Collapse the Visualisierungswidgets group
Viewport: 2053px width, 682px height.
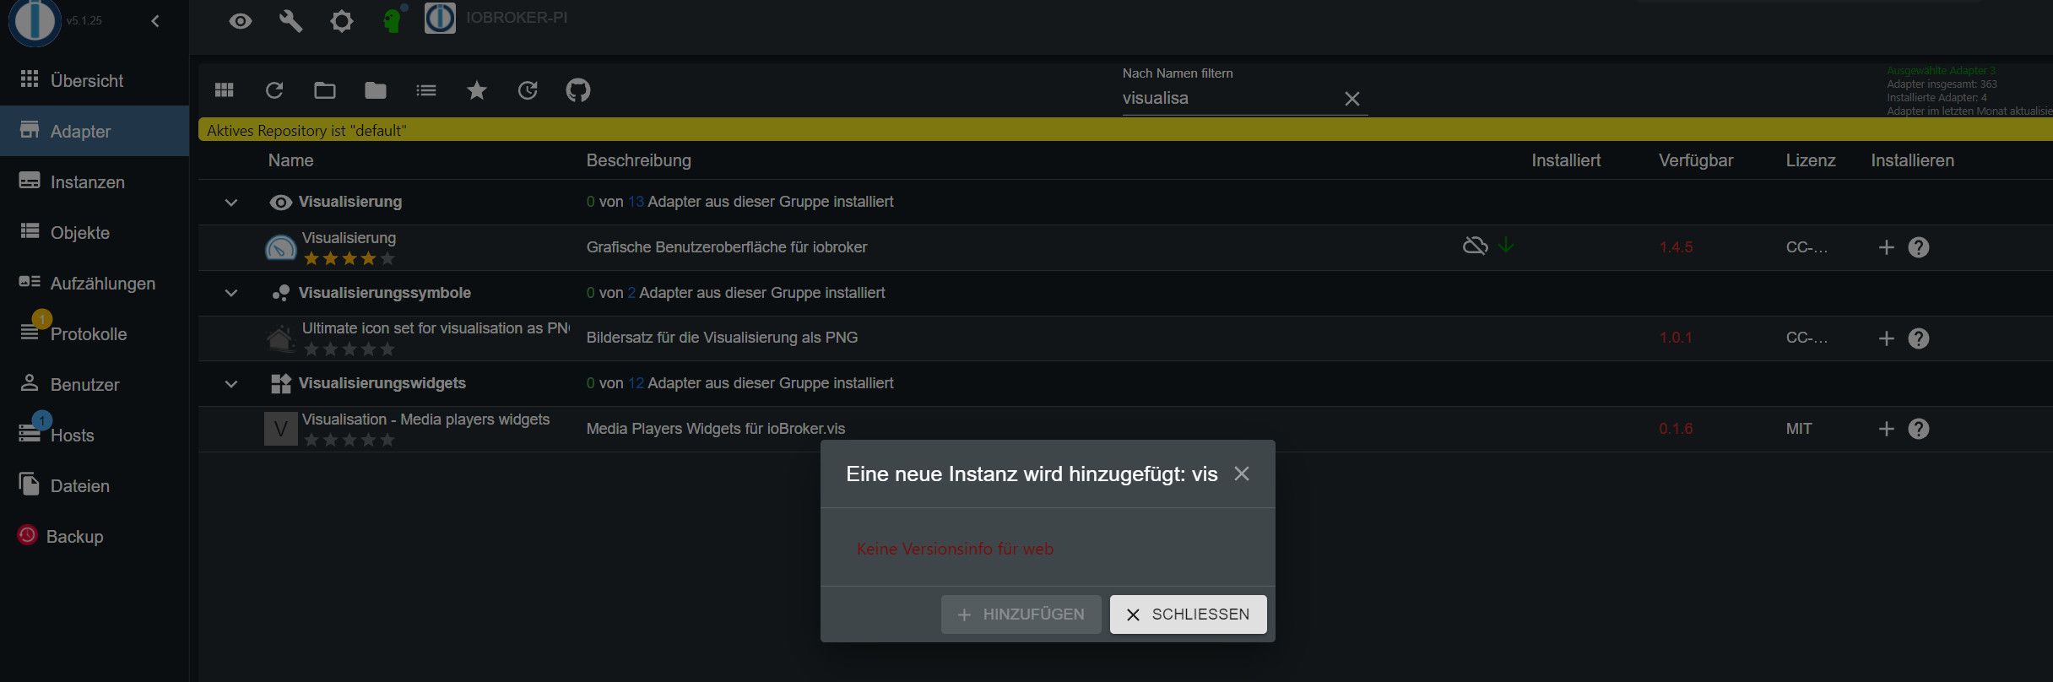pyautogui.click(x=231, y=384)
